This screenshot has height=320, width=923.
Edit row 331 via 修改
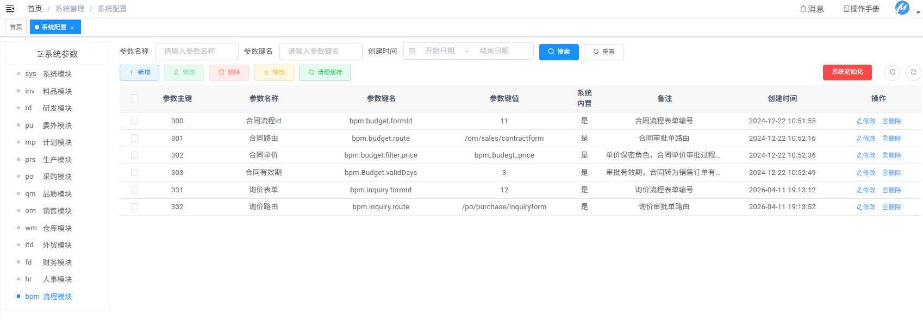tap(866, 190)
